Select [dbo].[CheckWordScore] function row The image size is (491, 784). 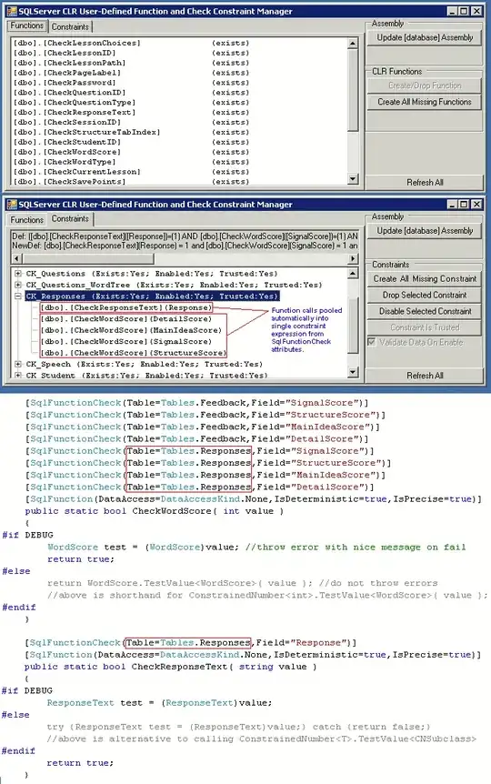point(131,152)
